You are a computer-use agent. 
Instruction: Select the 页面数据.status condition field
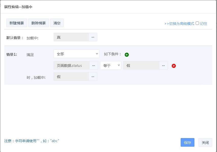[71, 65]
